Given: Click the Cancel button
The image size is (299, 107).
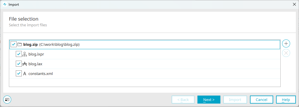Looking at the screenshot, I should [x=261, y=100].
